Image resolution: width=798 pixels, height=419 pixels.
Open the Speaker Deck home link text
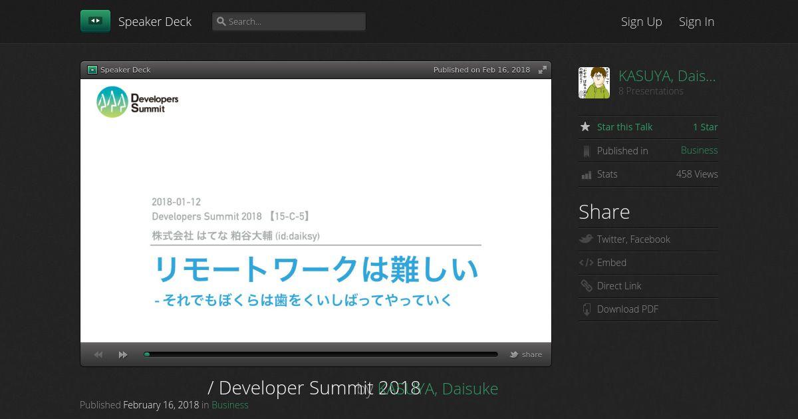(155, 21)
